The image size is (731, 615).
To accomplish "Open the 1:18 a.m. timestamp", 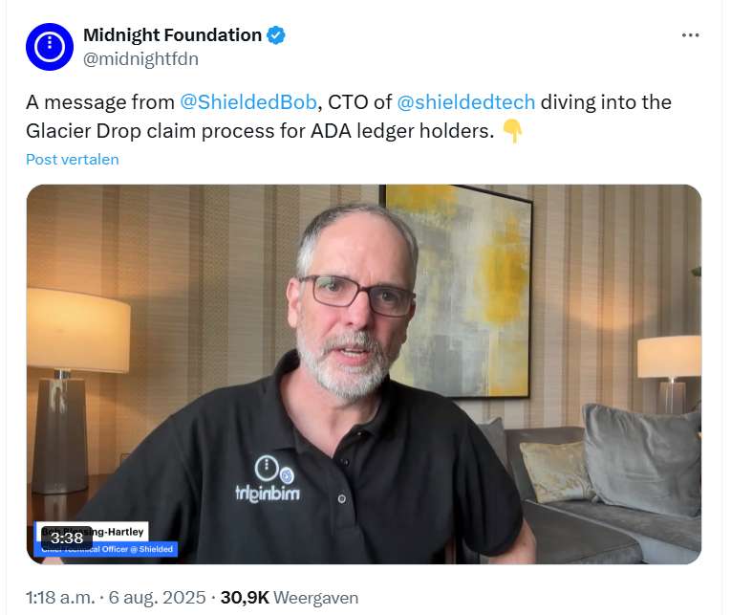I will click(60, 597).
